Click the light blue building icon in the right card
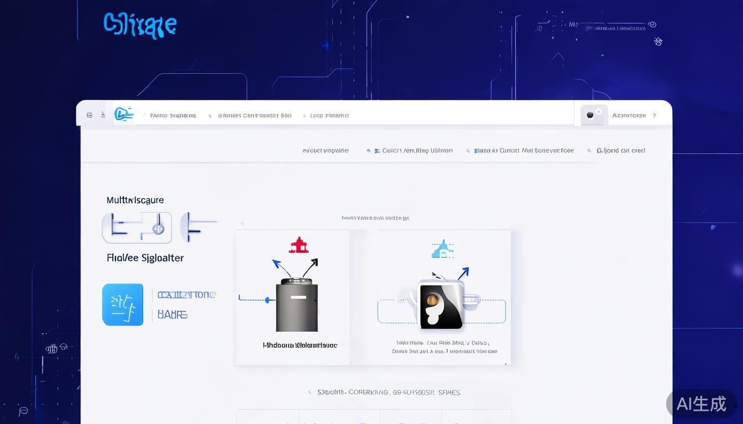The image size is (743, 424). point(442,250)
